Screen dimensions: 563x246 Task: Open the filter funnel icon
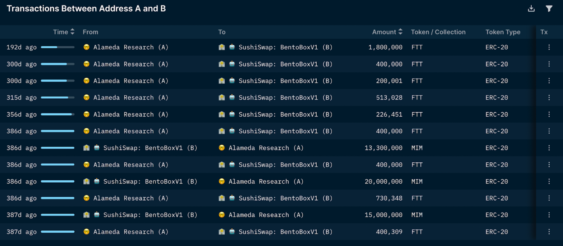[x=549, y=9]
